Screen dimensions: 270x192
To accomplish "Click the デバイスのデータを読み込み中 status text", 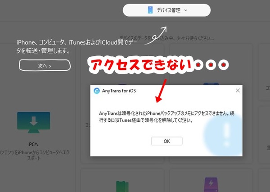I will (166, 38).
